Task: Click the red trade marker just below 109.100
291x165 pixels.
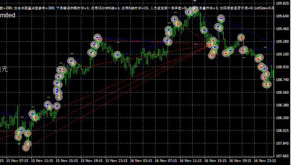Action: click(211, 55)
